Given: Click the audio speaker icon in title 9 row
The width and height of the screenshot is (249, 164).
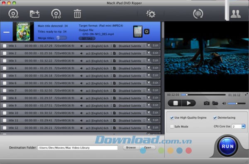Looking at the screenshot, I should pos(81,106).
